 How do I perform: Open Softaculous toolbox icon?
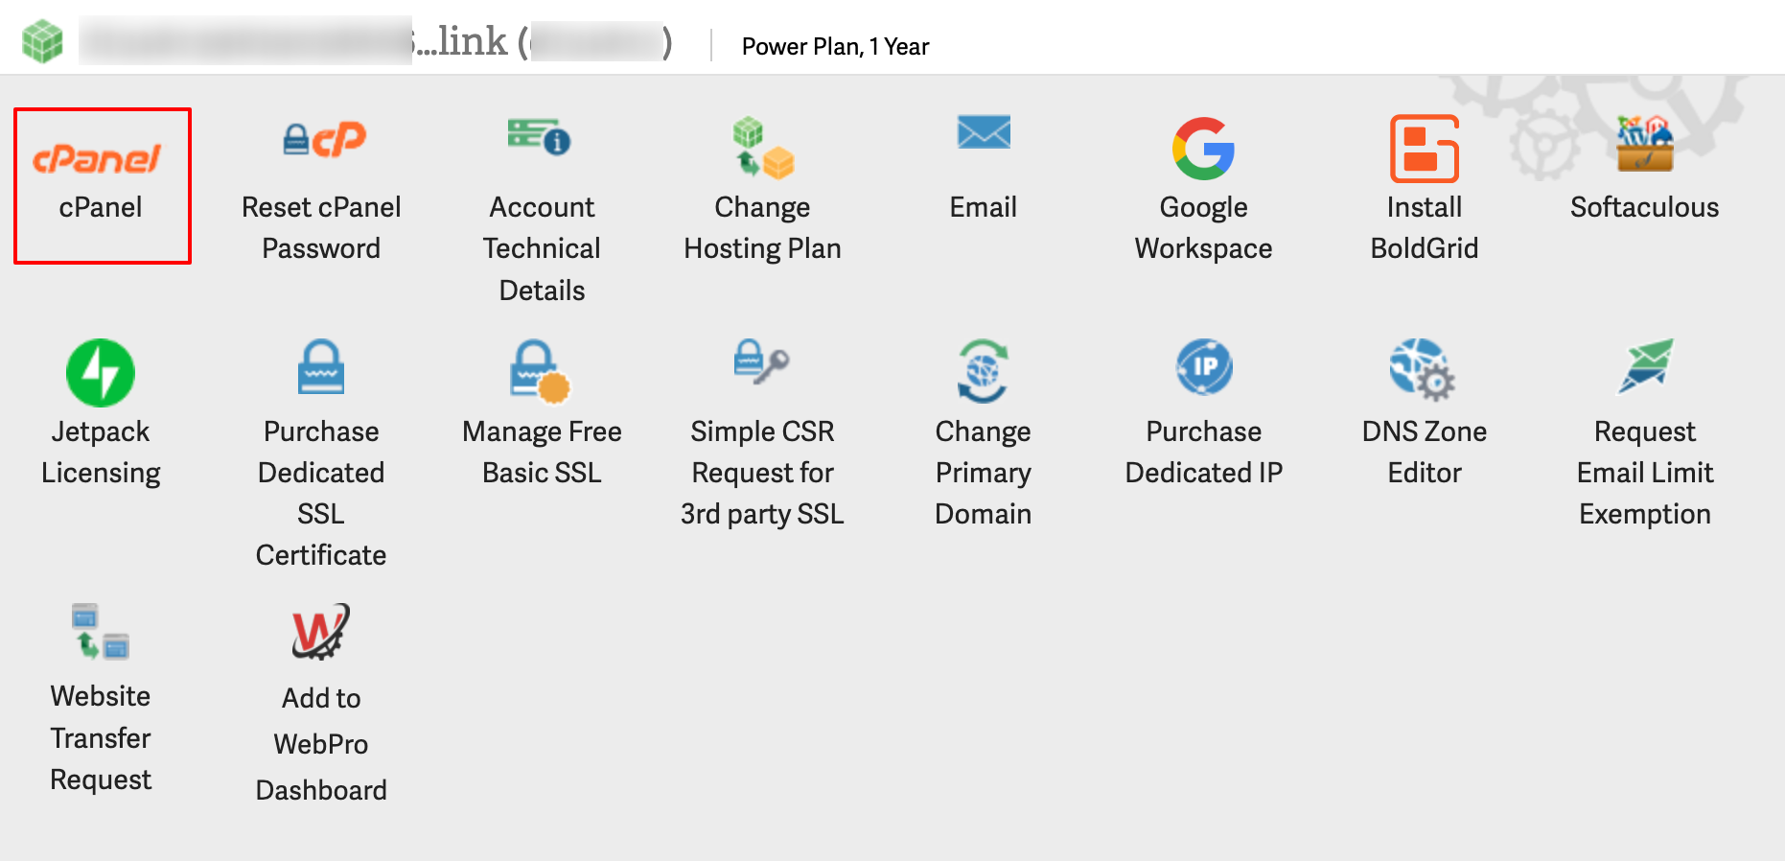(1644, 145)
